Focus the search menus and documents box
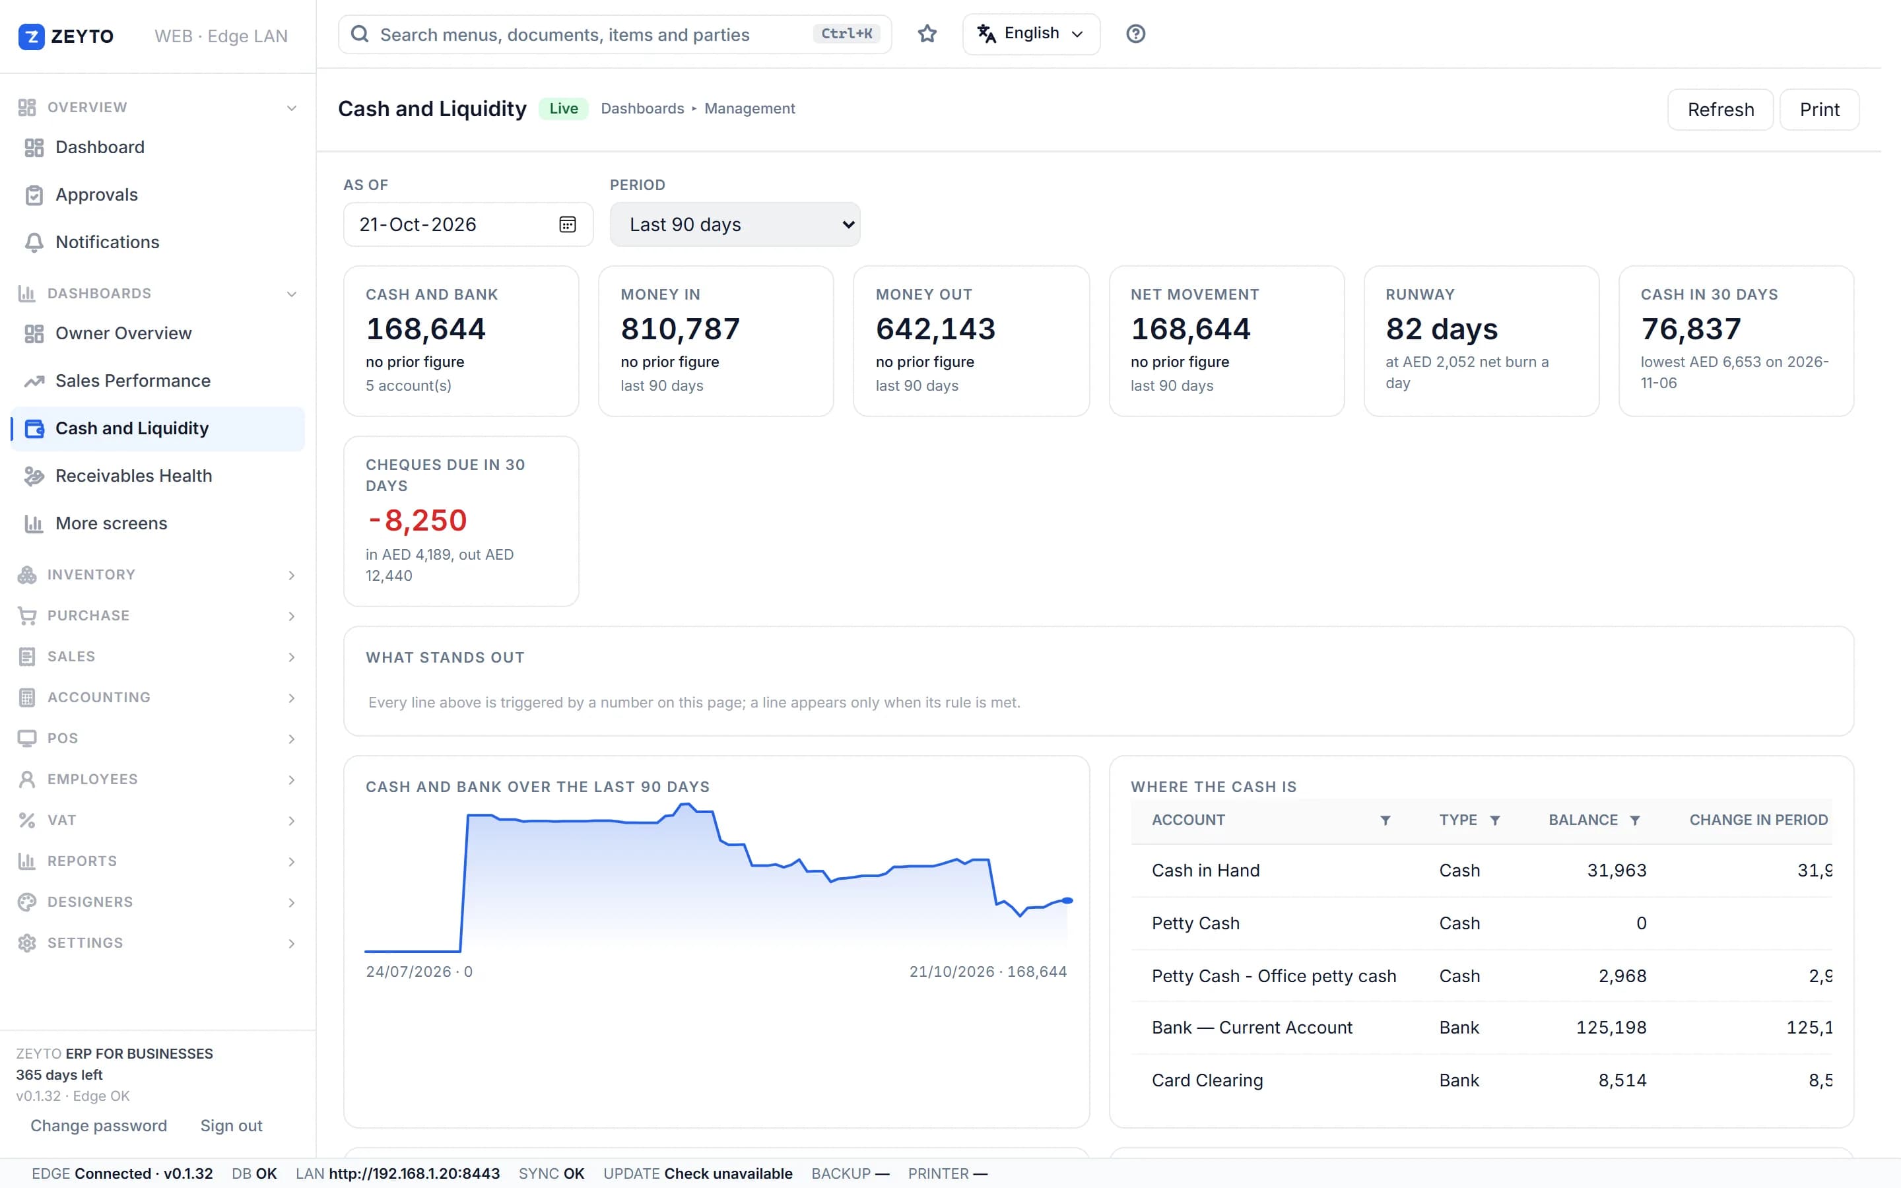This screenshot has width=1901, height=1188. click(615, 34)
